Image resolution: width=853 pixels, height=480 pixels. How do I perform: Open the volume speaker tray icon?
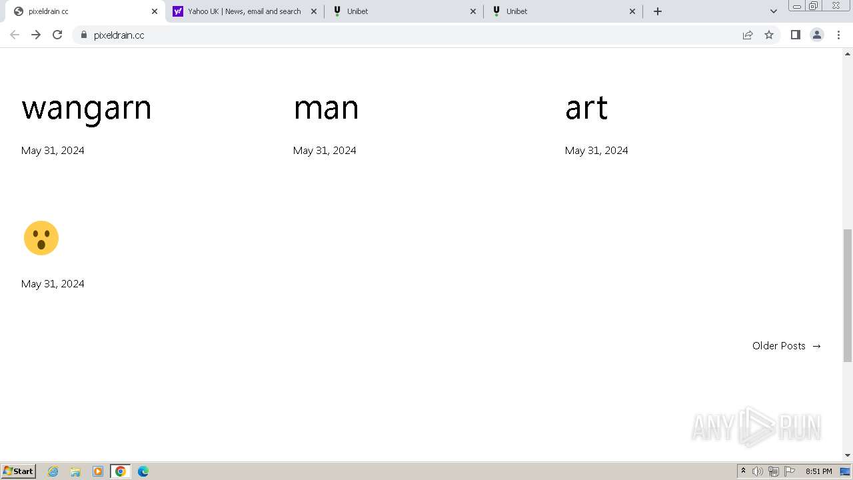pos(758,471)
